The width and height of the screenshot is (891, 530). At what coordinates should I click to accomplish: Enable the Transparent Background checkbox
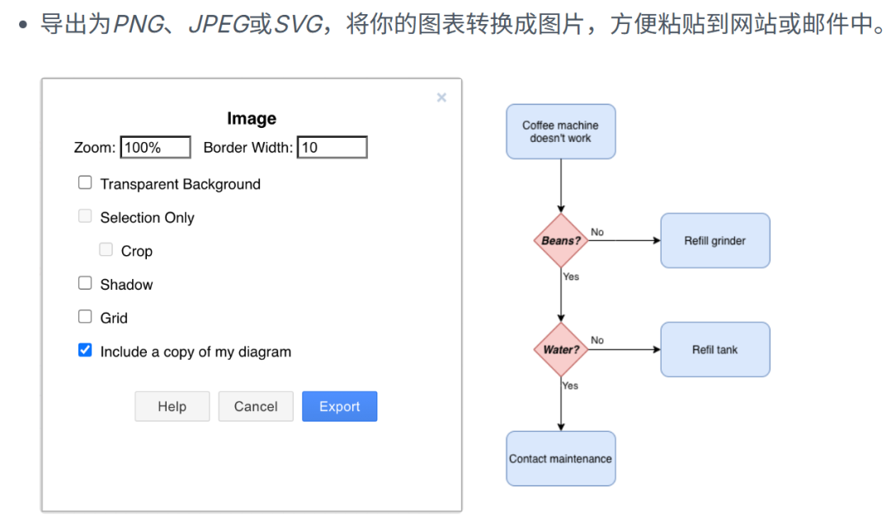click(85, 183)
